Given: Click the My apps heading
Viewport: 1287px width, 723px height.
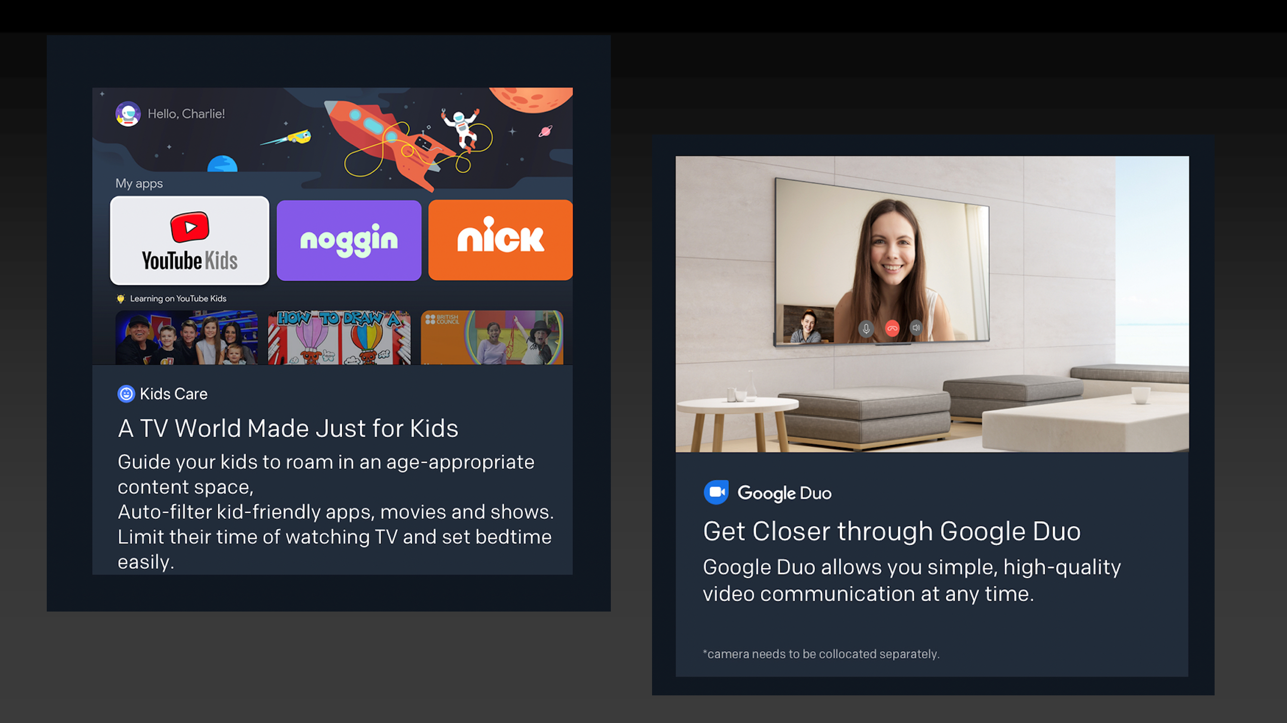Looking at the screenshot, I should 139,184.
